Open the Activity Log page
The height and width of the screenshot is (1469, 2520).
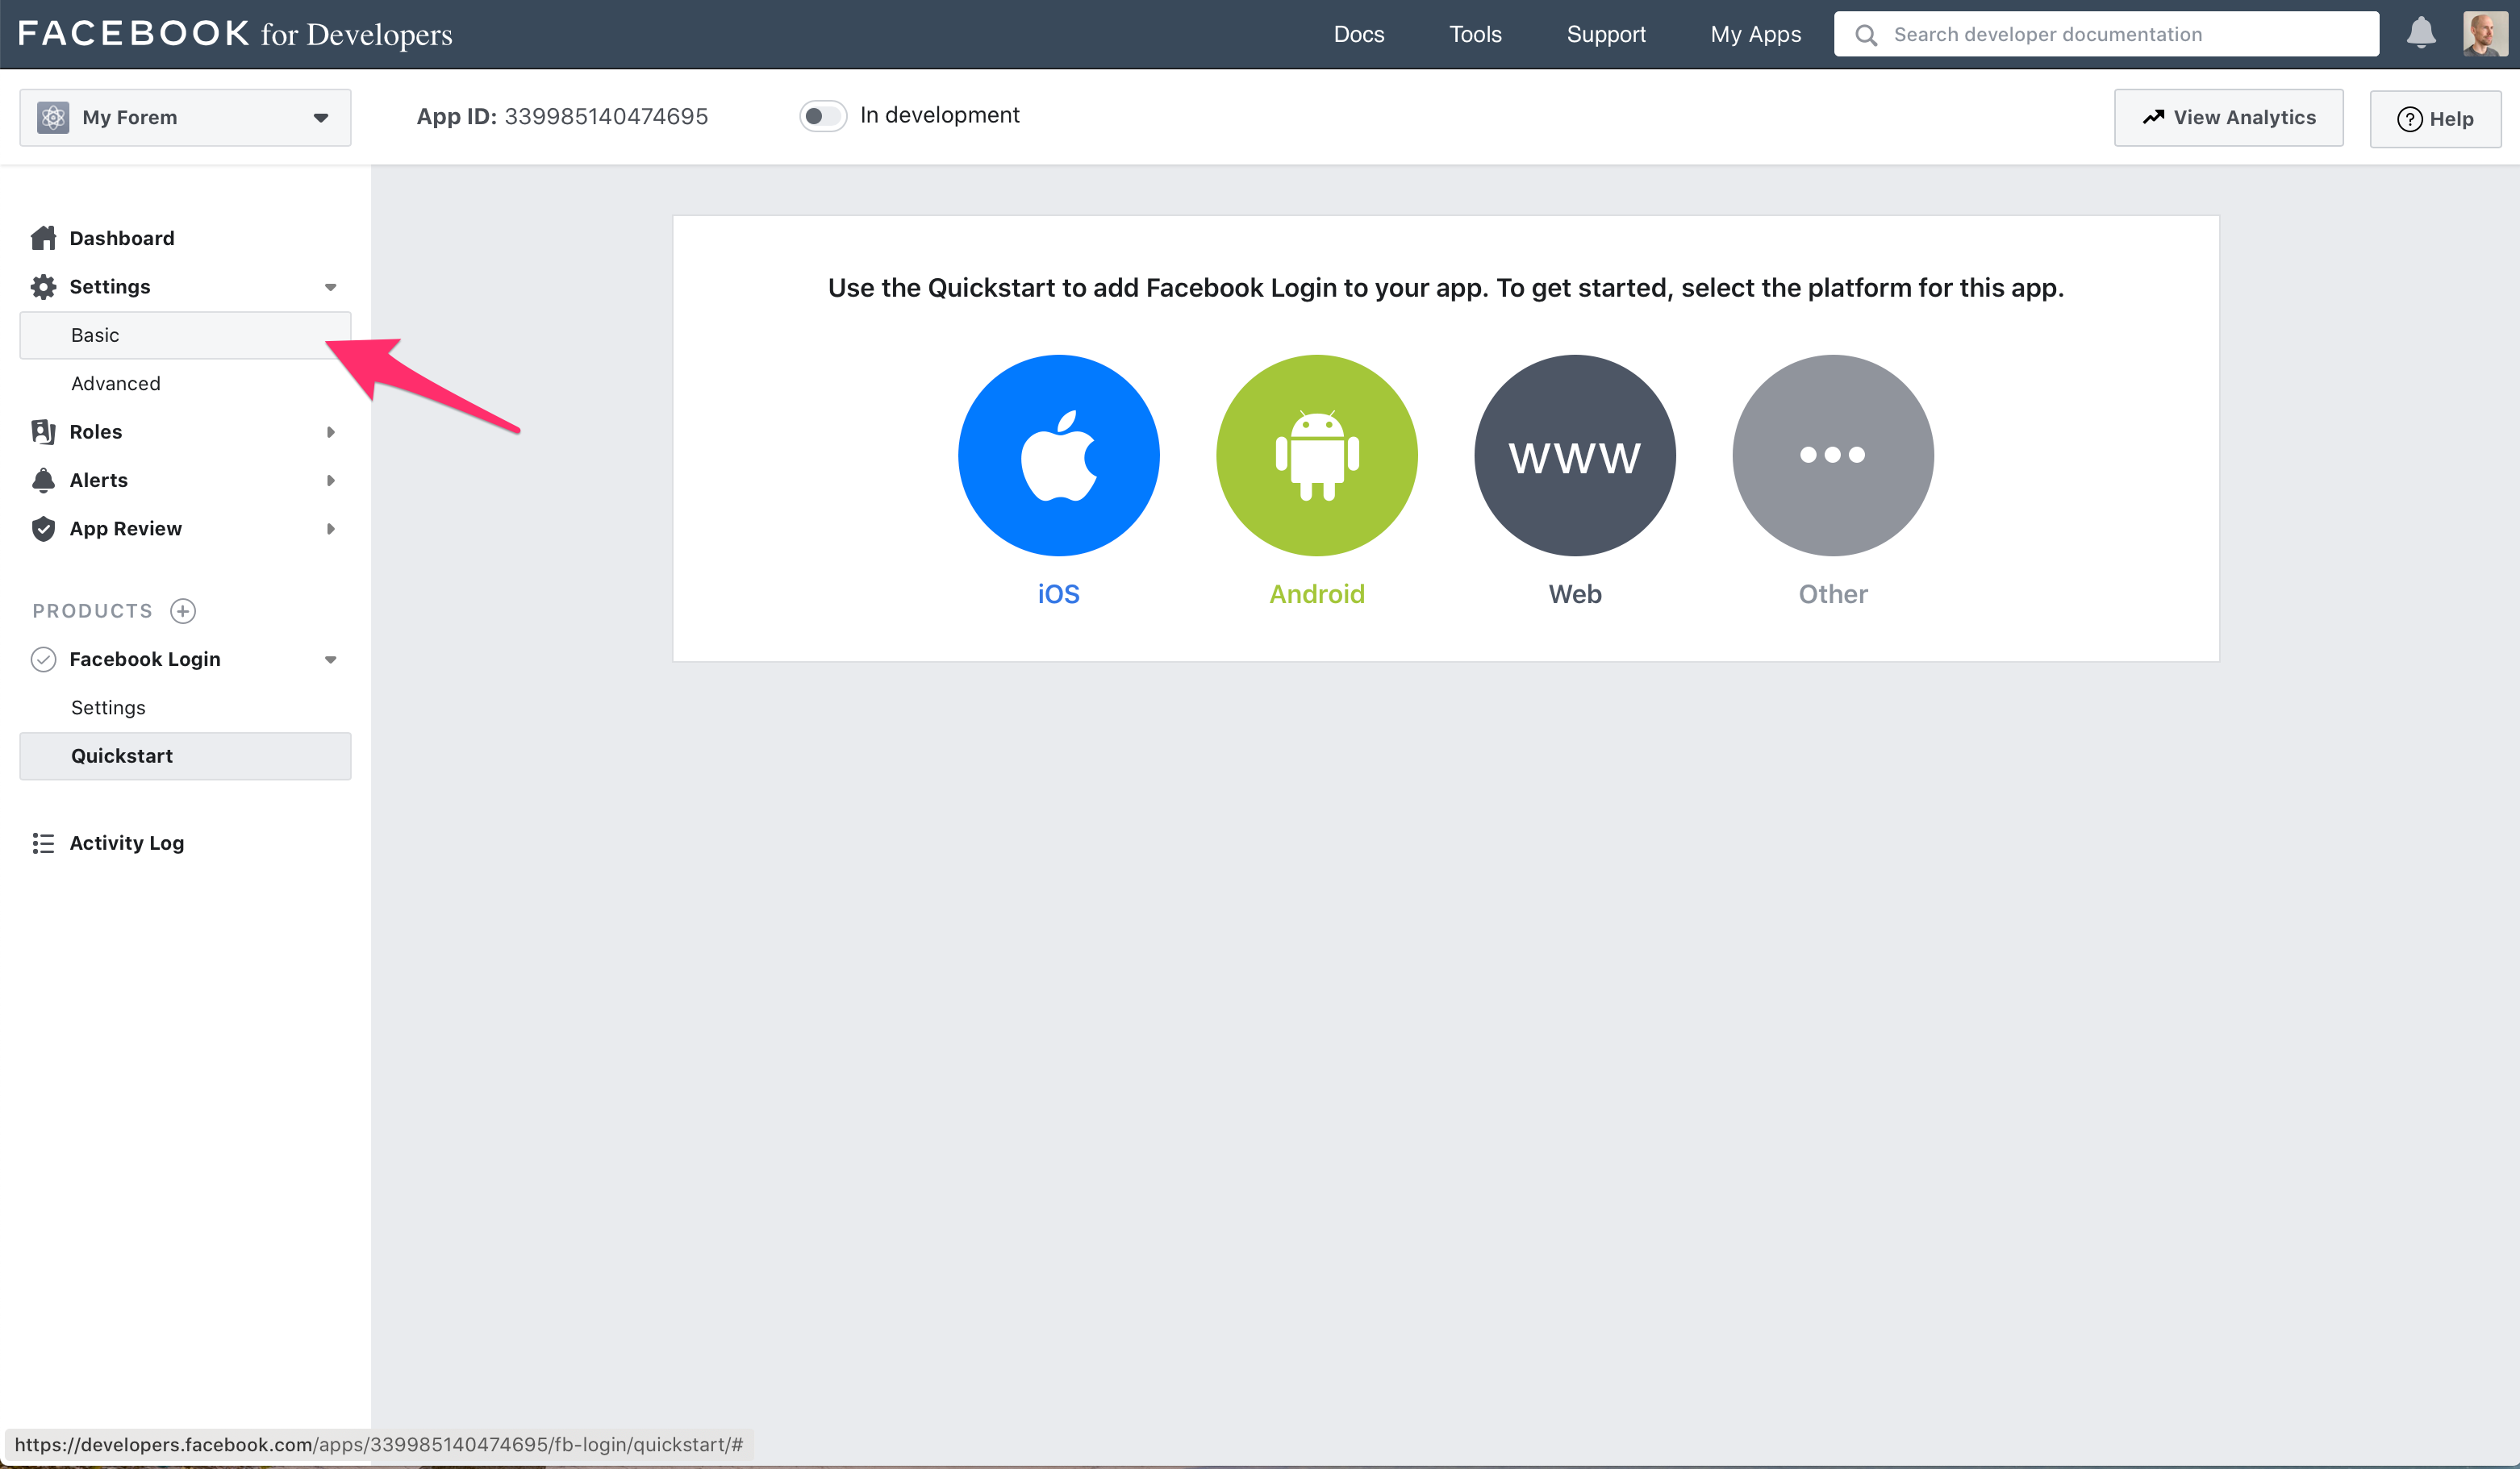click(126, 843)
